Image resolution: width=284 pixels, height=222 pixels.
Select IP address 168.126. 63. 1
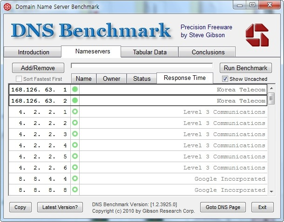(x=39, y=90)
